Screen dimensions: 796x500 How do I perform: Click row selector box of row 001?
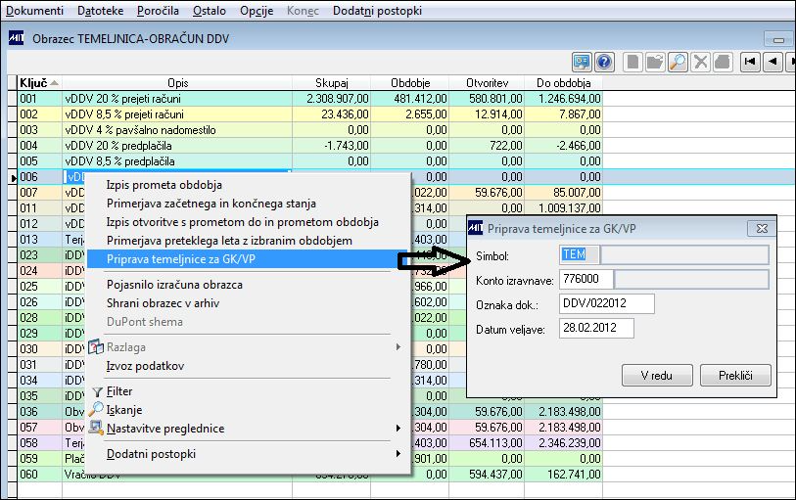(12, 99)
